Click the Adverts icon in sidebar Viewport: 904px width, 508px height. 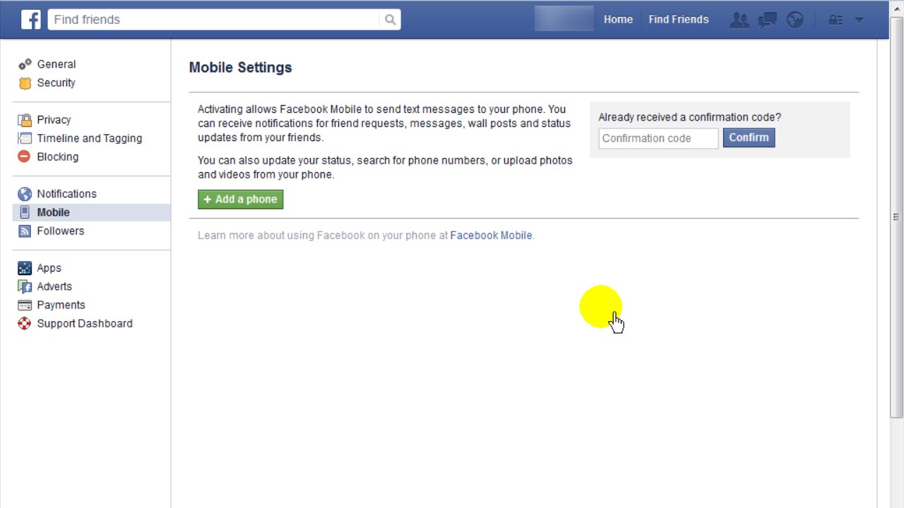[25, 286]
